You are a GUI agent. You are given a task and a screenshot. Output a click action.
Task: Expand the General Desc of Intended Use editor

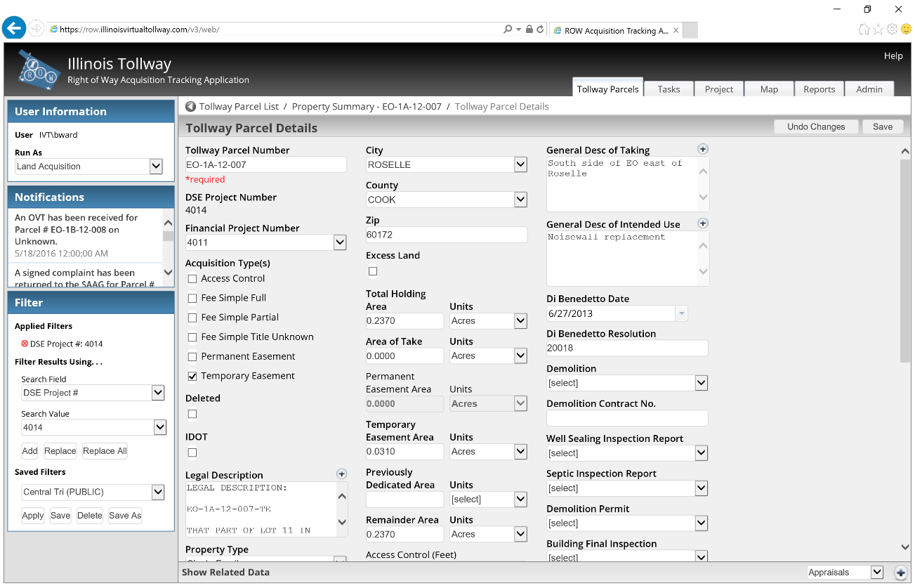[702, 223]
